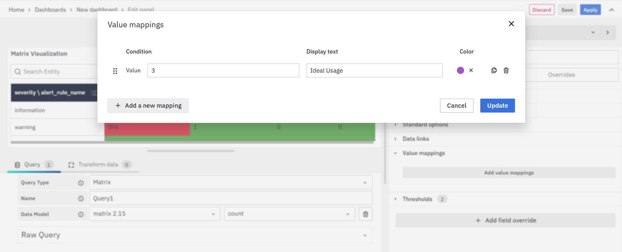The height and width of the screenshot is (252, 622).
Task: Open the count dropdown
Action: pos(289,214)
